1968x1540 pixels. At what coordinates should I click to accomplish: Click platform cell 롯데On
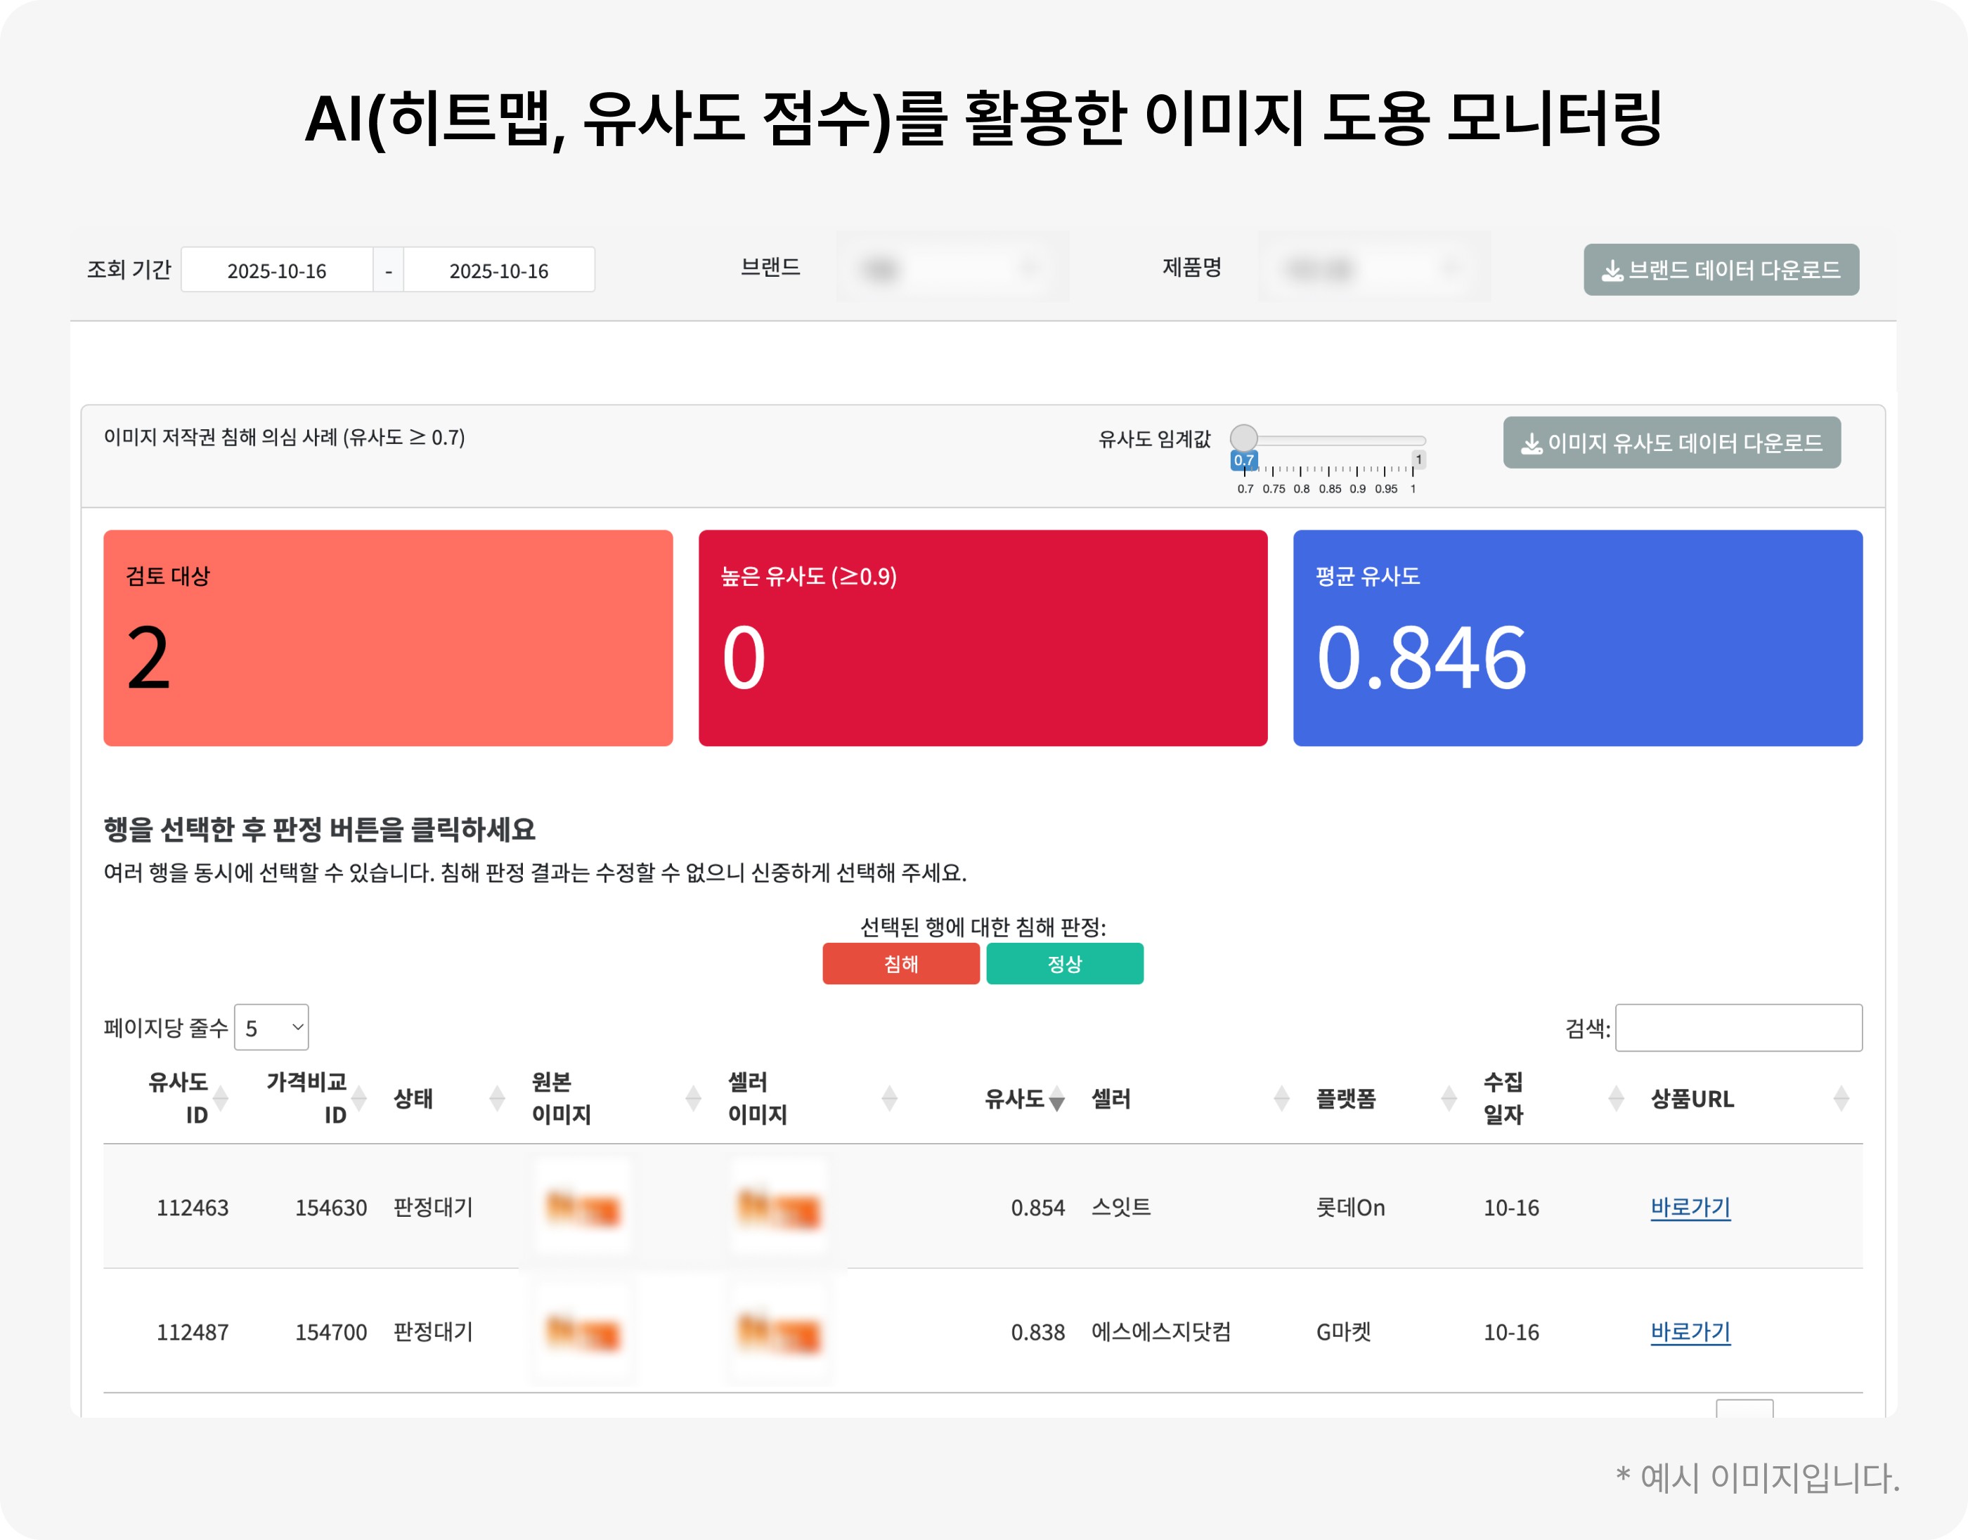click(1350, 1207)
